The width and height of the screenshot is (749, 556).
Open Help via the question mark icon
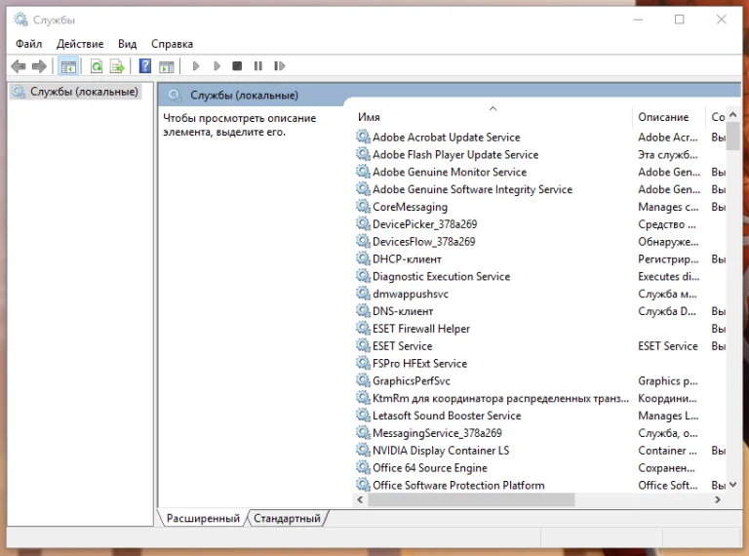click(144, 66)
